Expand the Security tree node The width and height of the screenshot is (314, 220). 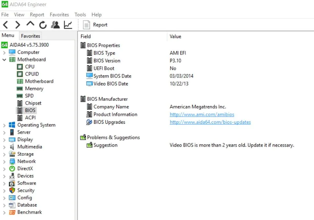tap(4, 191)
